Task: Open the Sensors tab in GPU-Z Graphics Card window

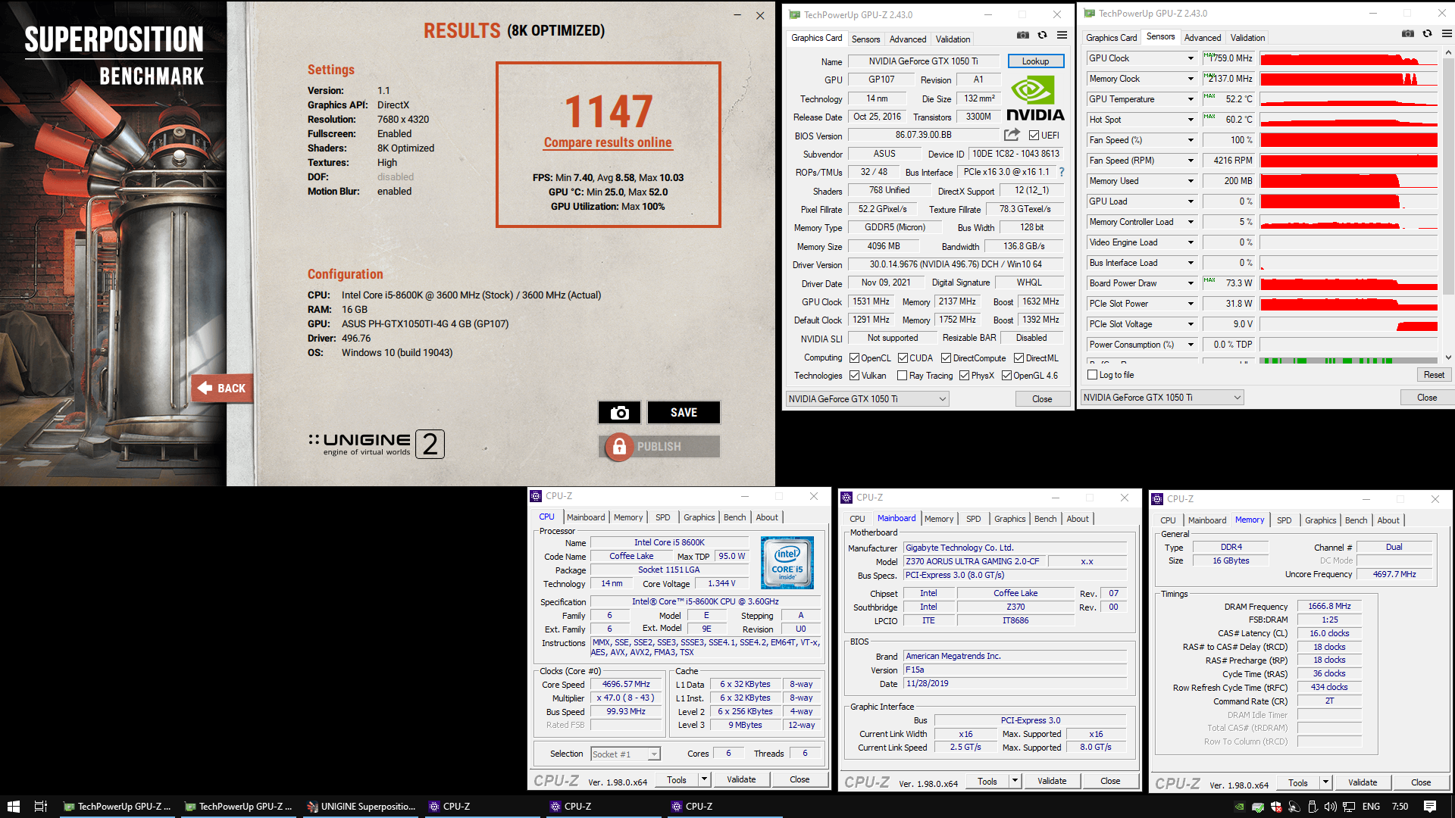Action: click(865, 39)
